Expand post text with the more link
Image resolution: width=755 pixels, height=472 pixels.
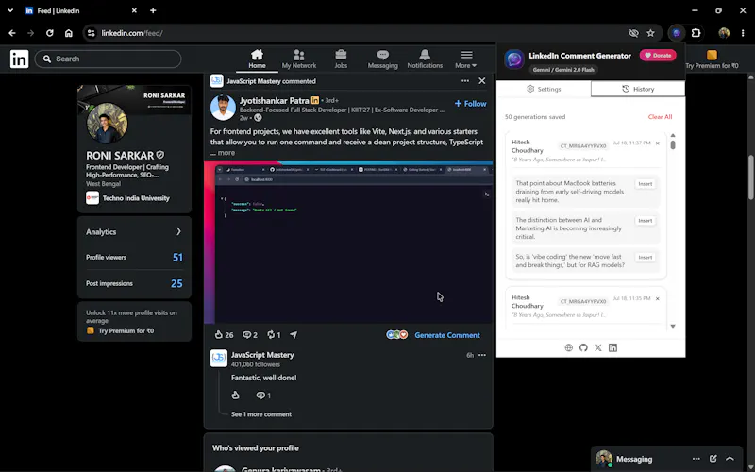tap(226, 153)
